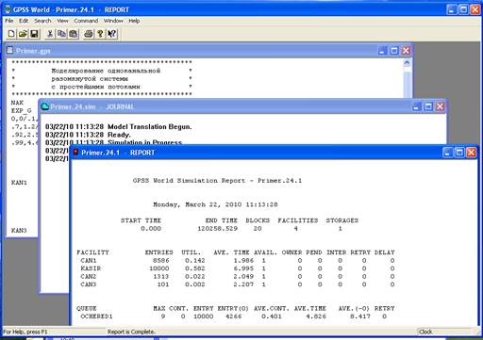Click the Paste toolbar icon
Screen dimensions: 483x340
pos(74,34)
